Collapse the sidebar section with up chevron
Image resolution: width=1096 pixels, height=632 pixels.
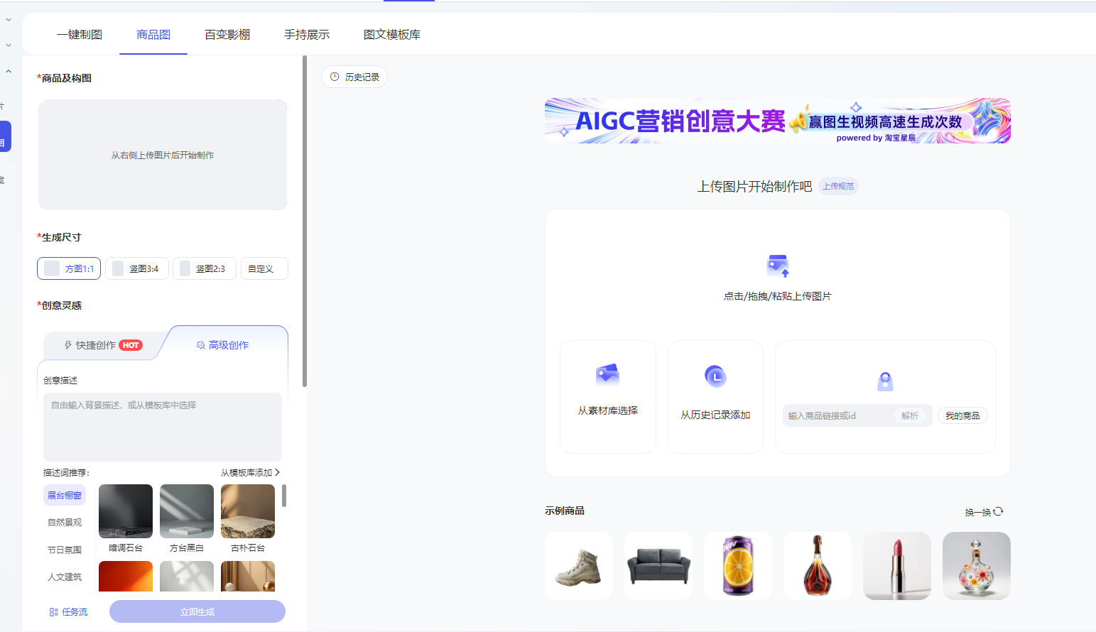(9, 72)
